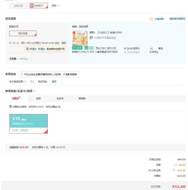Collapse the 使用优惠/礼品卡/抵用 section
The width and height of the screenshot is (188, 190).
coord(35,91)
